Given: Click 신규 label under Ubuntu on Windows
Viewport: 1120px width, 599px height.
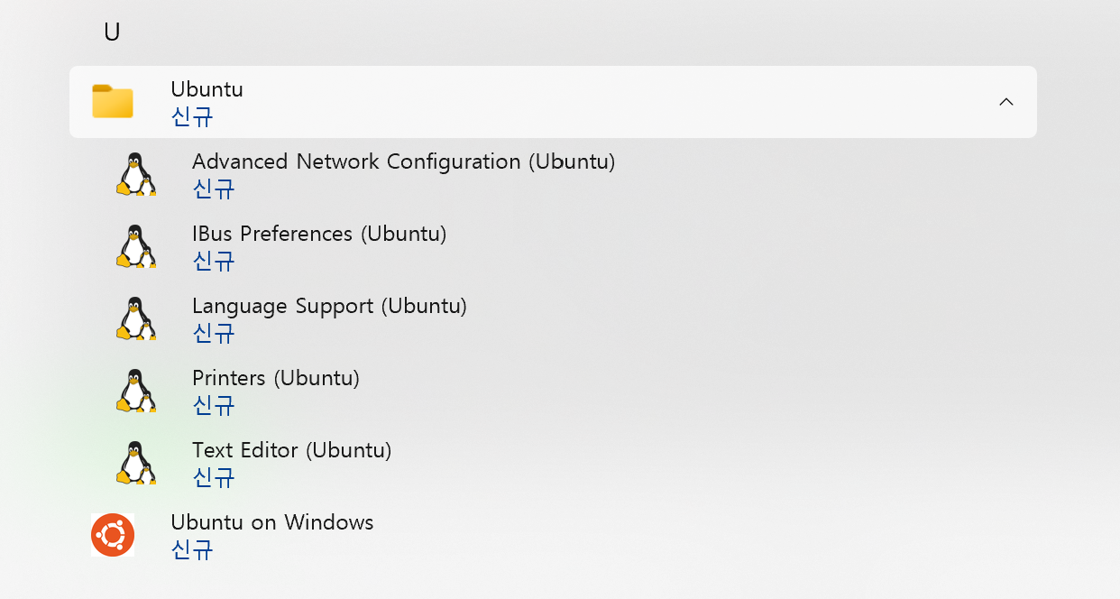Looking at the screenshot, I should 192,549.
